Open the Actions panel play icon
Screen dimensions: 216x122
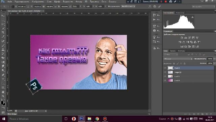(154, 20)
